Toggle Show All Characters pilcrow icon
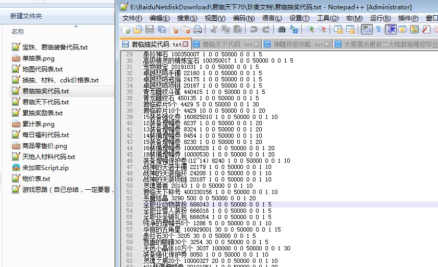 [378, 30]
